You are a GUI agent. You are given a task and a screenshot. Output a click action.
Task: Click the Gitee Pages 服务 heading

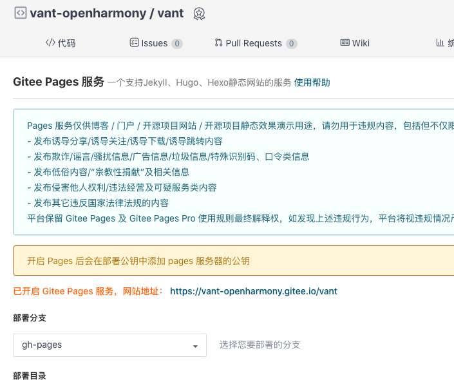(59, 82)
